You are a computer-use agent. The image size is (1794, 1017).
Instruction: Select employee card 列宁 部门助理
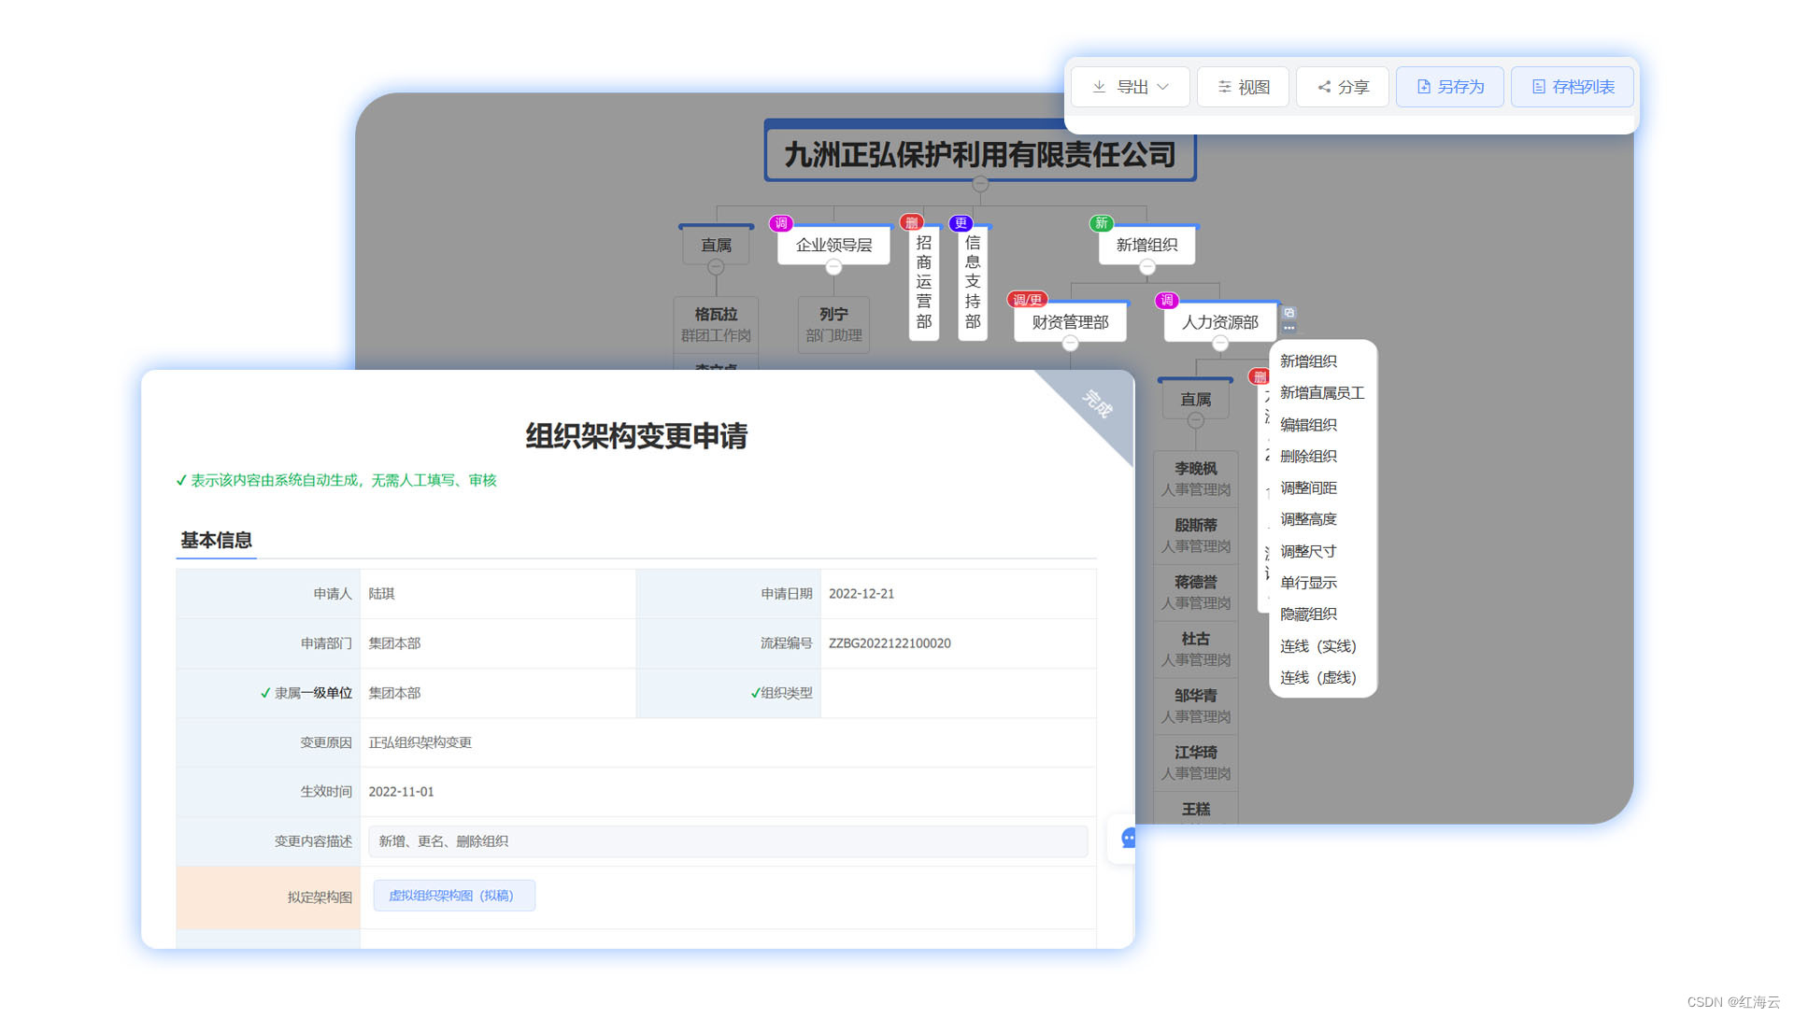[833, 325]
